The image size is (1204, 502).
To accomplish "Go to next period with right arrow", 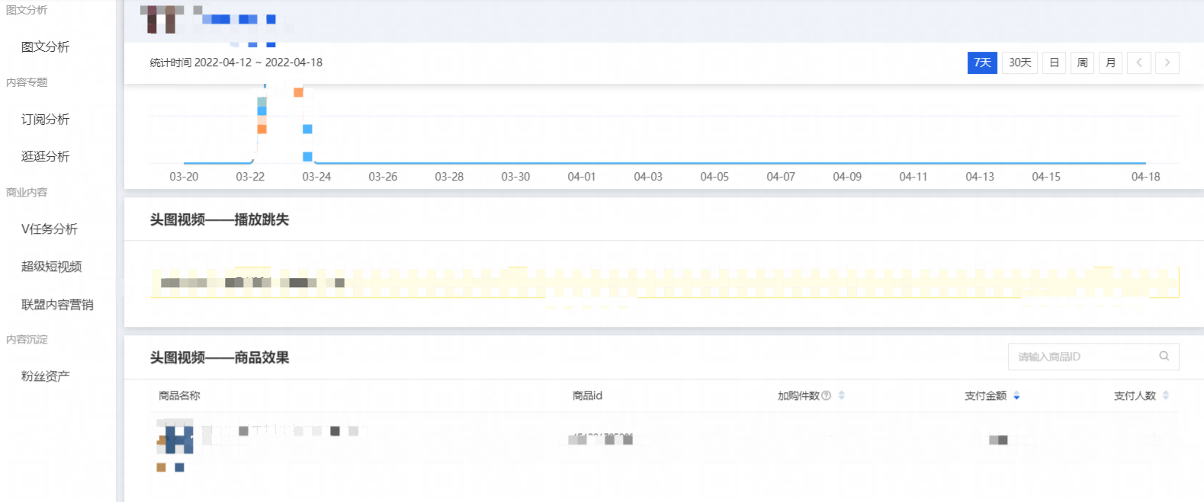I will coord(1167,62).
